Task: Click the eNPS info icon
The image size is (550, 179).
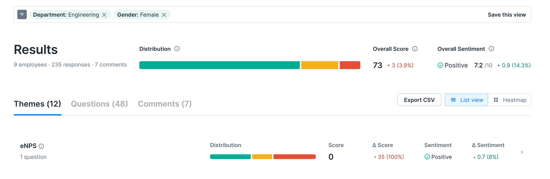Action: (41, 146)
